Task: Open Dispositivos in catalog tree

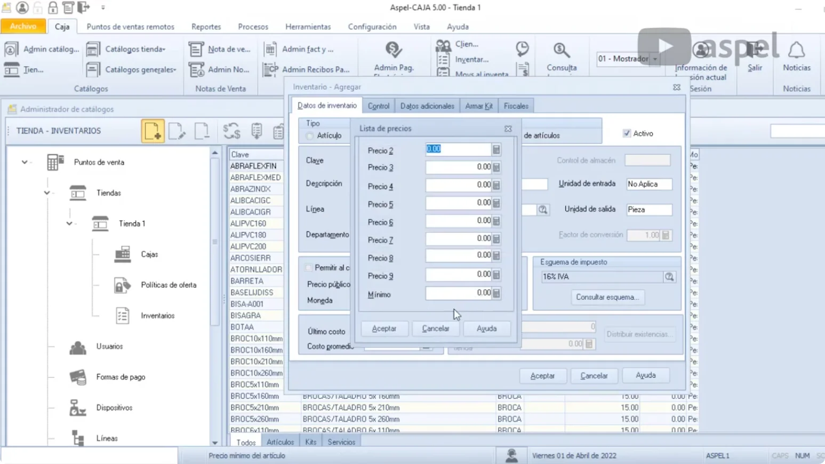Action: (114, 408)
